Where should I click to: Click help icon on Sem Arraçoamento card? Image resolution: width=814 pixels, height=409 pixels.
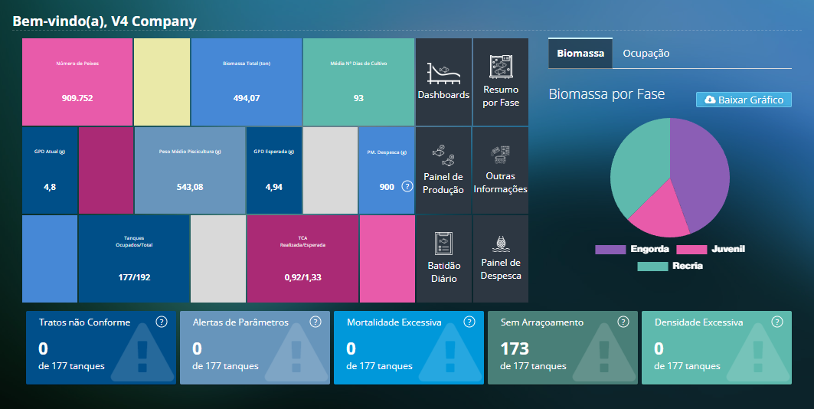point(623,322)
